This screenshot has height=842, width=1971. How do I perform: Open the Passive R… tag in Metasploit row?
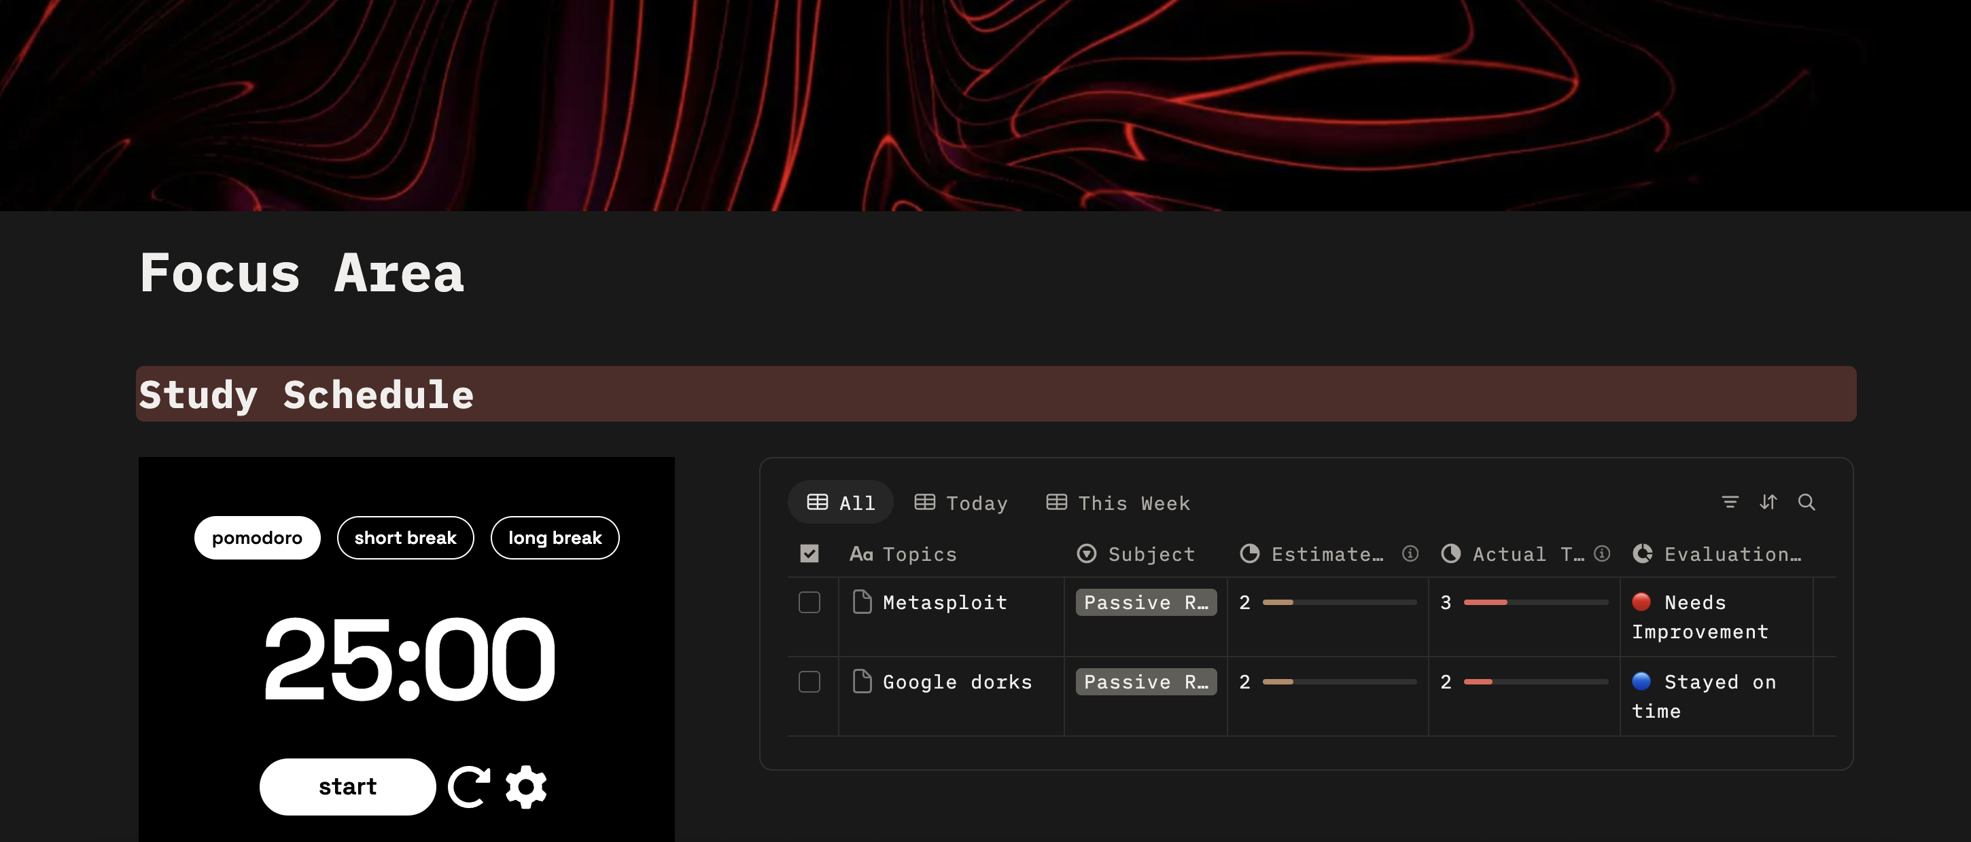tap(1146, 602)
